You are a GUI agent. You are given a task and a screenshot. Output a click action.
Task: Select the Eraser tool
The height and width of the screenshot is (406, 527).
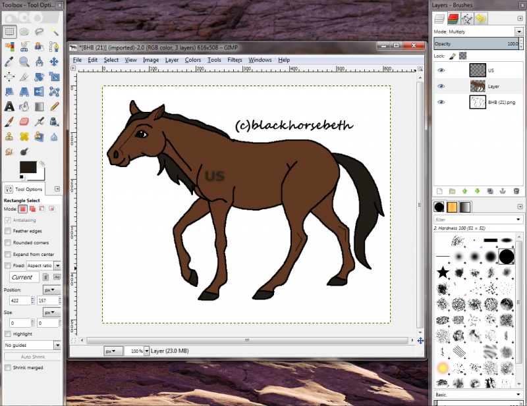[24, 122]
